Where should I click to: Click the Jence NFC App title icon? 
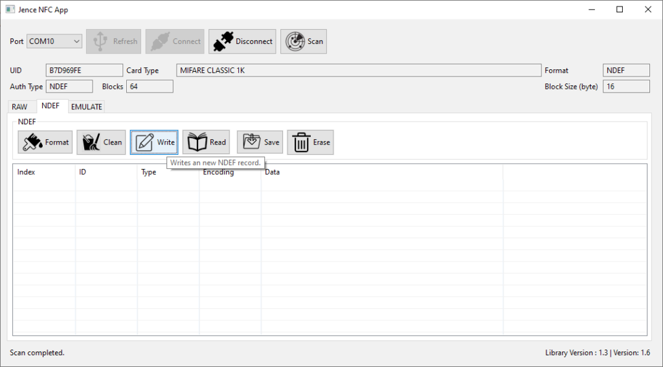[x=10, y=9]
